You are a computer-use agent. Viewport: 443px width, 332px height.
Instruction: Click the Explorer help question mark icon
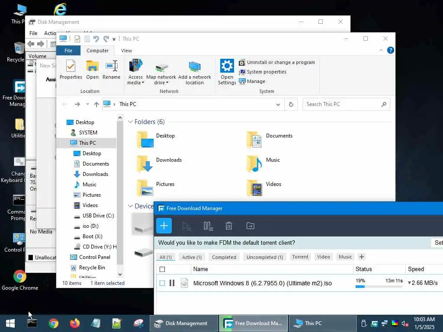391,50
